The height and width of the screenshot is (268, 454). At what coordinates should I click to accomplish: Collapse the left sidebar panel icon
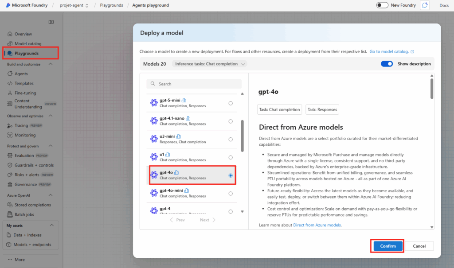[51, 22]
